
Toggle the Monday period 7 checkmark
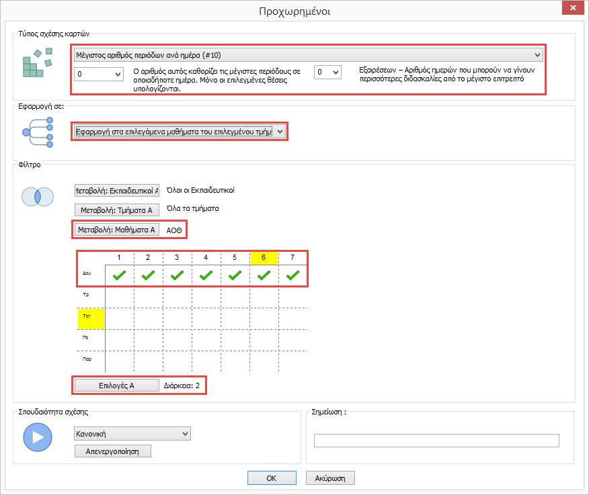pyautogui.click(x=292, y=275)
